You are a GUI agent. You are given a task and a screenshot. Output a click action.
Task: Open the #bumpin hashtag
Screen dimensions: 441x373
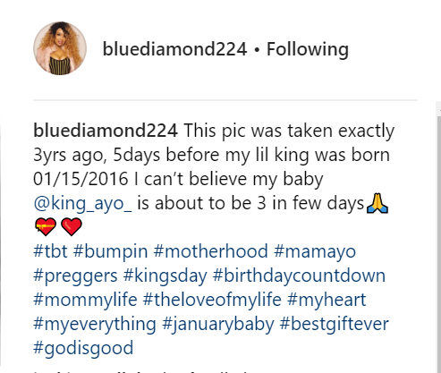pyautogui.click(x=110, y=252)
